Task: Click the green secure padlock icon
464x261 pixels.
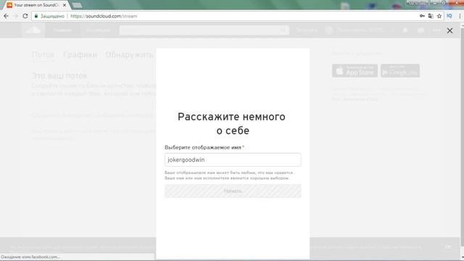Action: 36,16
